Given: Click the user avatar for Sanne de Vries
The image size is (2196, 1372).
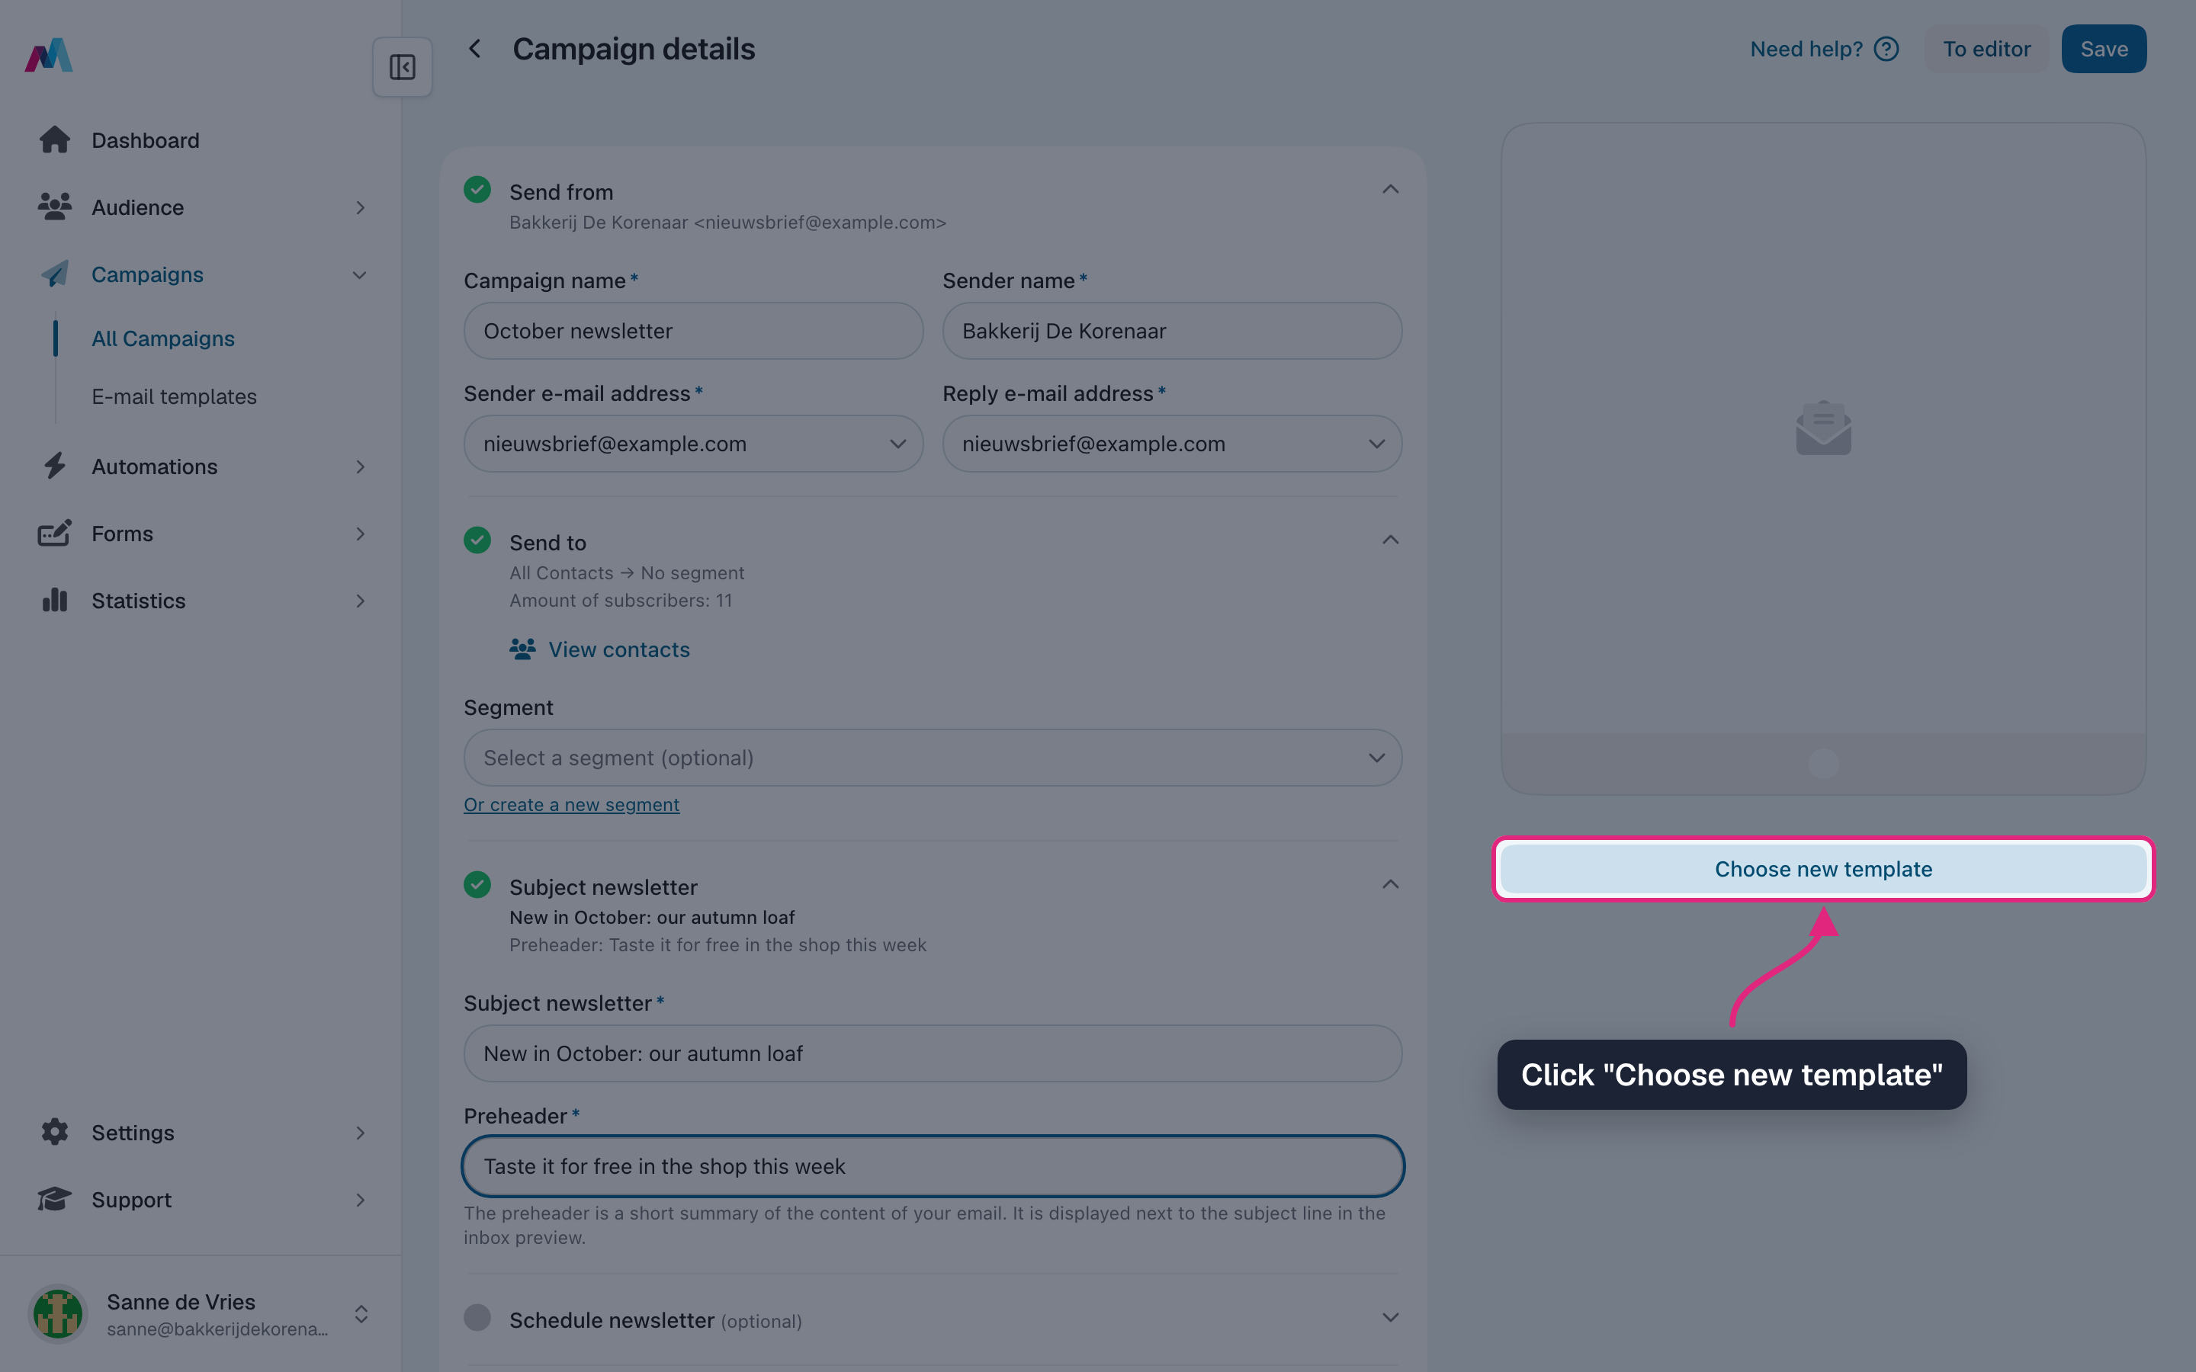Looking at the screenshot, I should coord(58,1314).
